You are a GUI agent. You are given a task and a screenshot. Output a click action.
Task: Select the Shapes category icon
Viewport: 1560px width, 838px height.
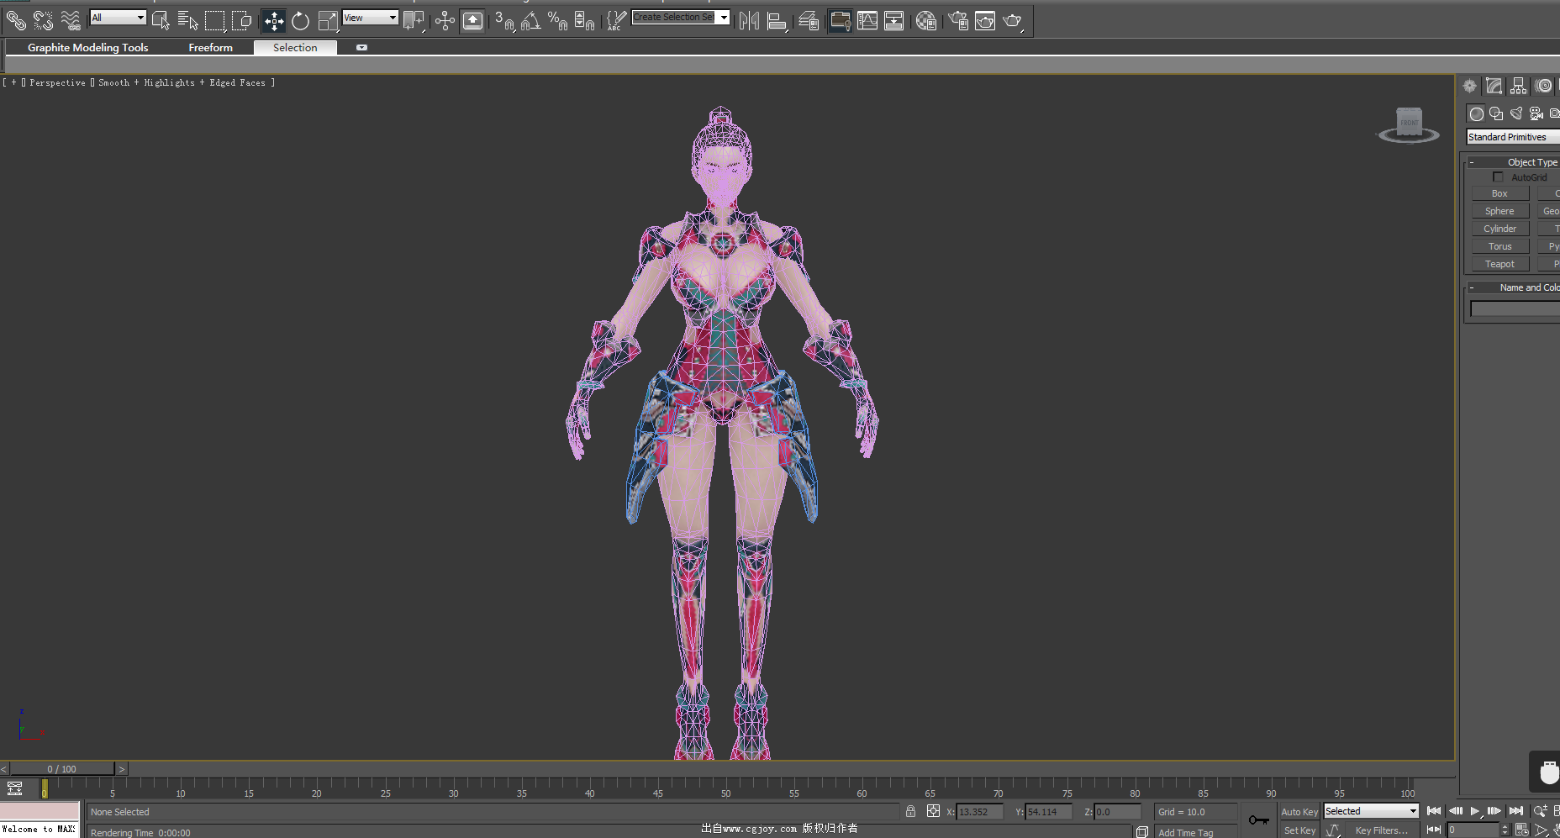[x=1496, y=113]
